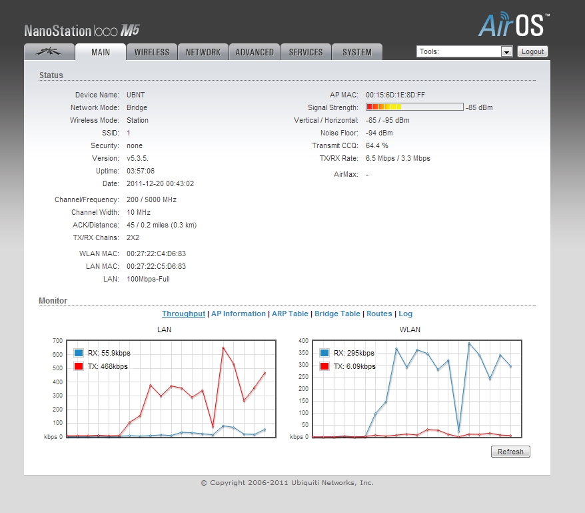This screenshot has height=513, width=585.
Task: View the Bridge Table link
Action: (337, 314)
